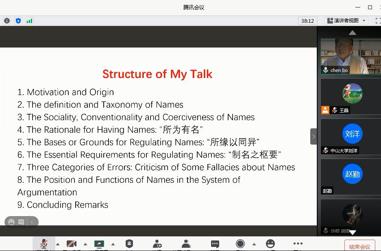Image resolution: width=381 pixels, height=251 pixels.
Task: Open the more options ellipsis
Action: tap(298, 243)
